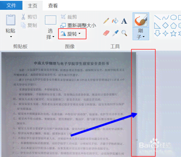Select the Pentagon shape
The height and width of the screenshot is (157, 181).
point(173,26)
